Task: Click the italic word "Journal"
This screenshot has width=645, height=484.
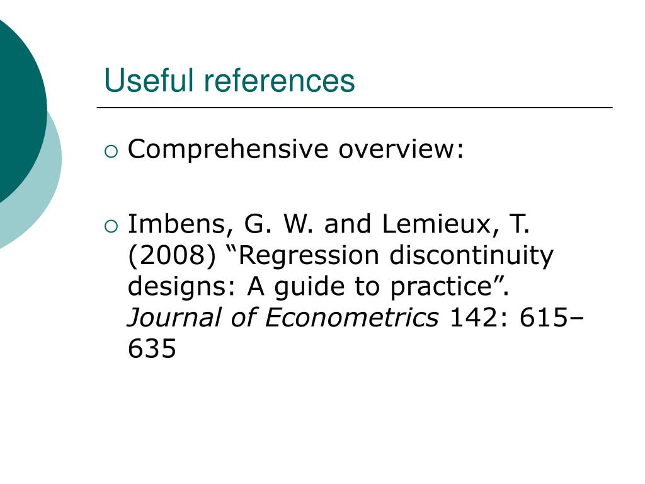Action: [174, 318]
